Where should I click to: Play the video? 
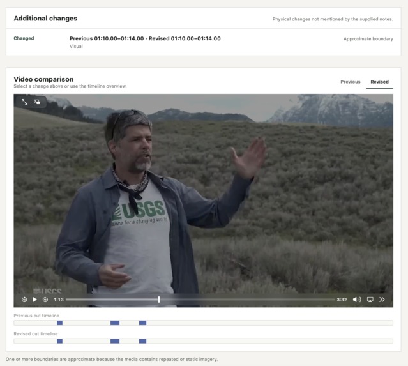click(34, 300)
